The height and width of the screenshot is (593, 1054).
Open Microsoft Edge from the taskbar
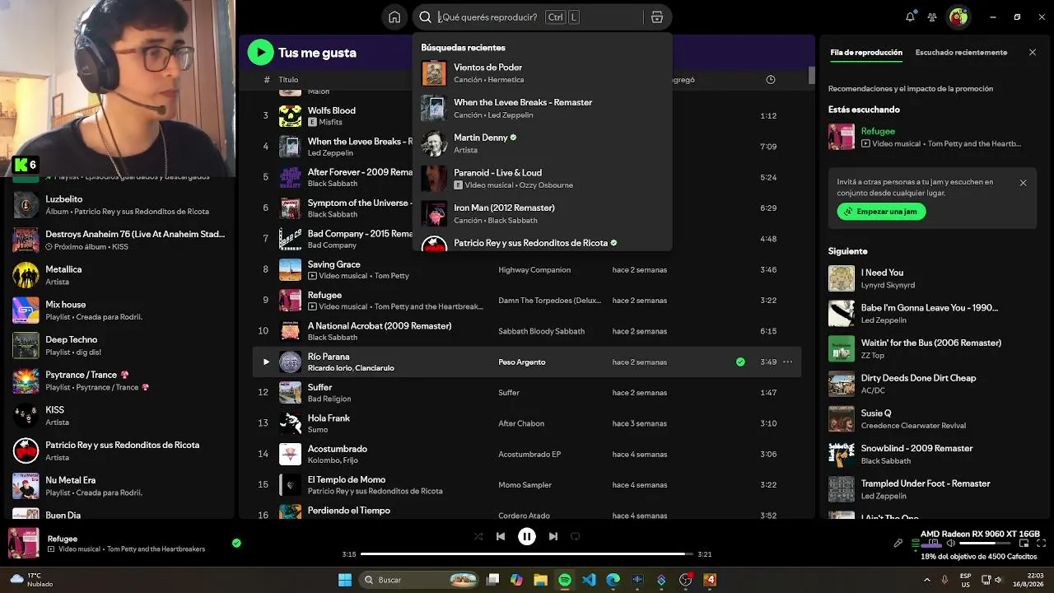pos(613,580)
